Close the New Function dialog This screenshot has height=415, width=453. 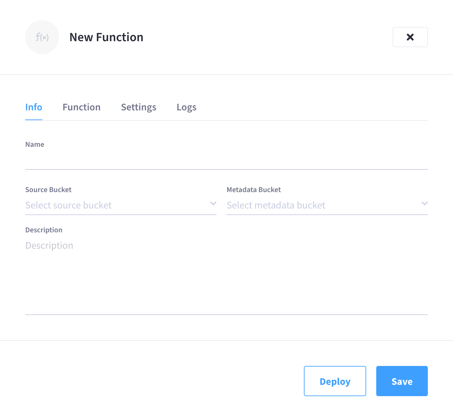410,37
